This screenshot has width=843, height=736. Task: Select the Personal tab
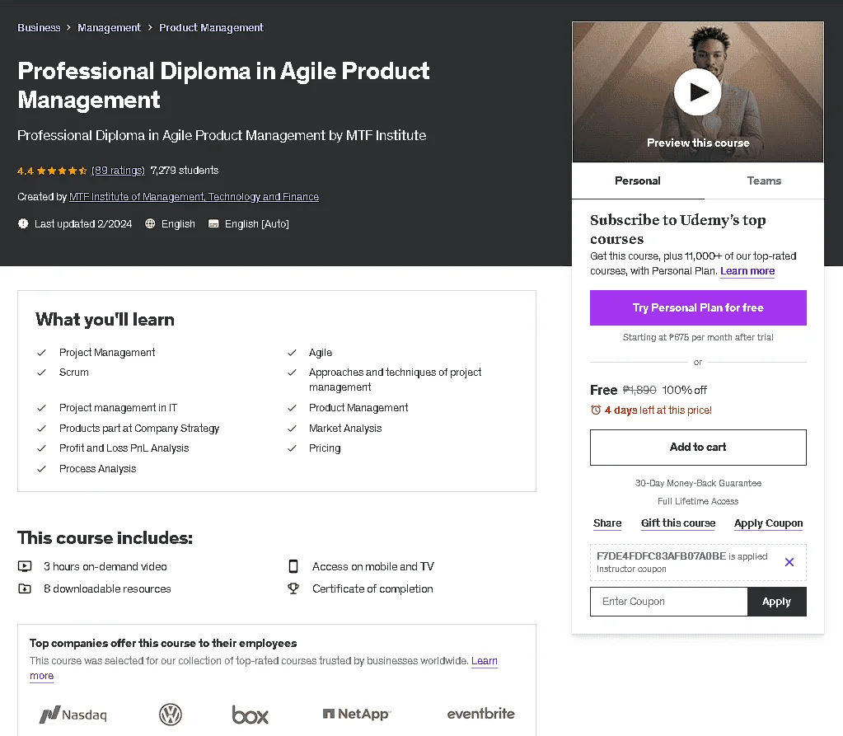tap(638, 181)
